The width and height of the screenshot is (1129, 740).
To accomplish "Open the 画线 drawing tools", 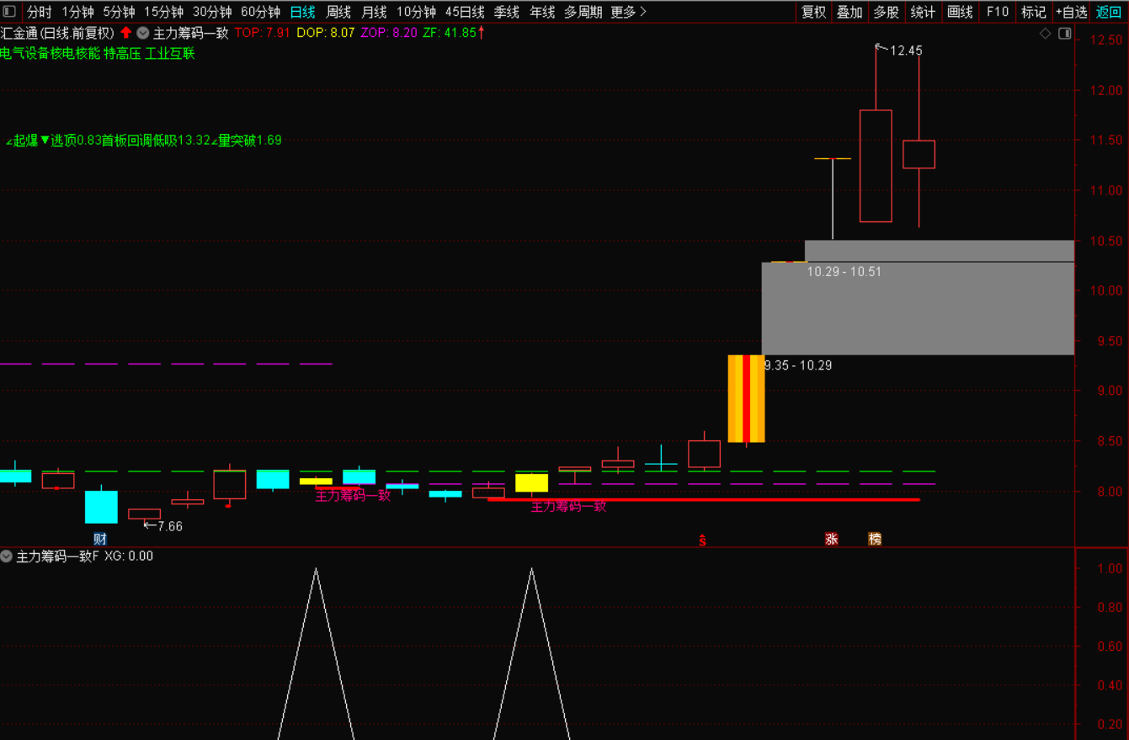I will 960,12.
